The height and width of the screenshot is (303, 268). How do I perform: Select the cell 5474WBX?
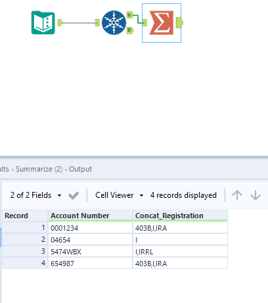tap(90, 252)
